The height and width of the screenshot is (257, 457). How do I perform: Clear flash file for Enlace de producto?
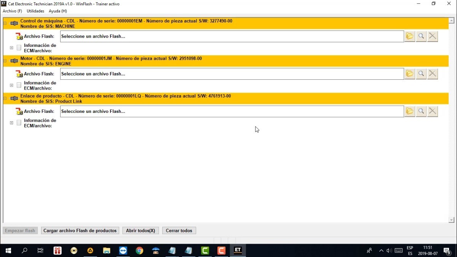tap(432, 111)
